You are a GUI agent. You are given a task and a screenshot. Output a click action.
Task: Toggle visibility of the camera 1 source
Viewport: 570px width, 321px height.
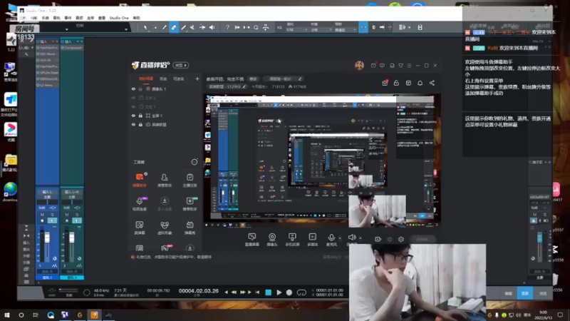point(133,88)
